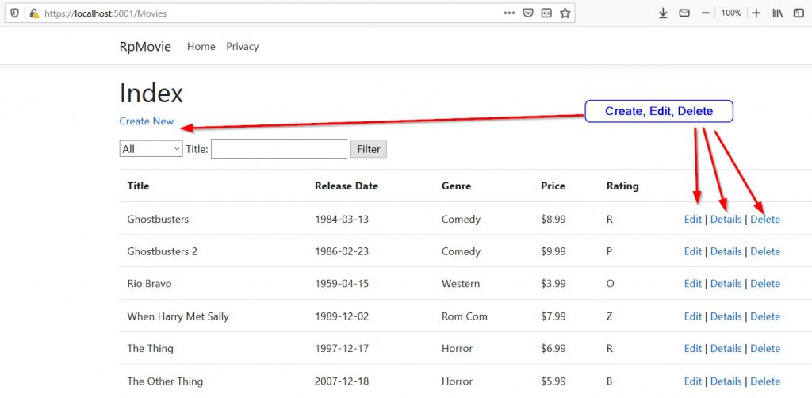
Task: Open the Library bookshelf icon
Action: (778, 13)
